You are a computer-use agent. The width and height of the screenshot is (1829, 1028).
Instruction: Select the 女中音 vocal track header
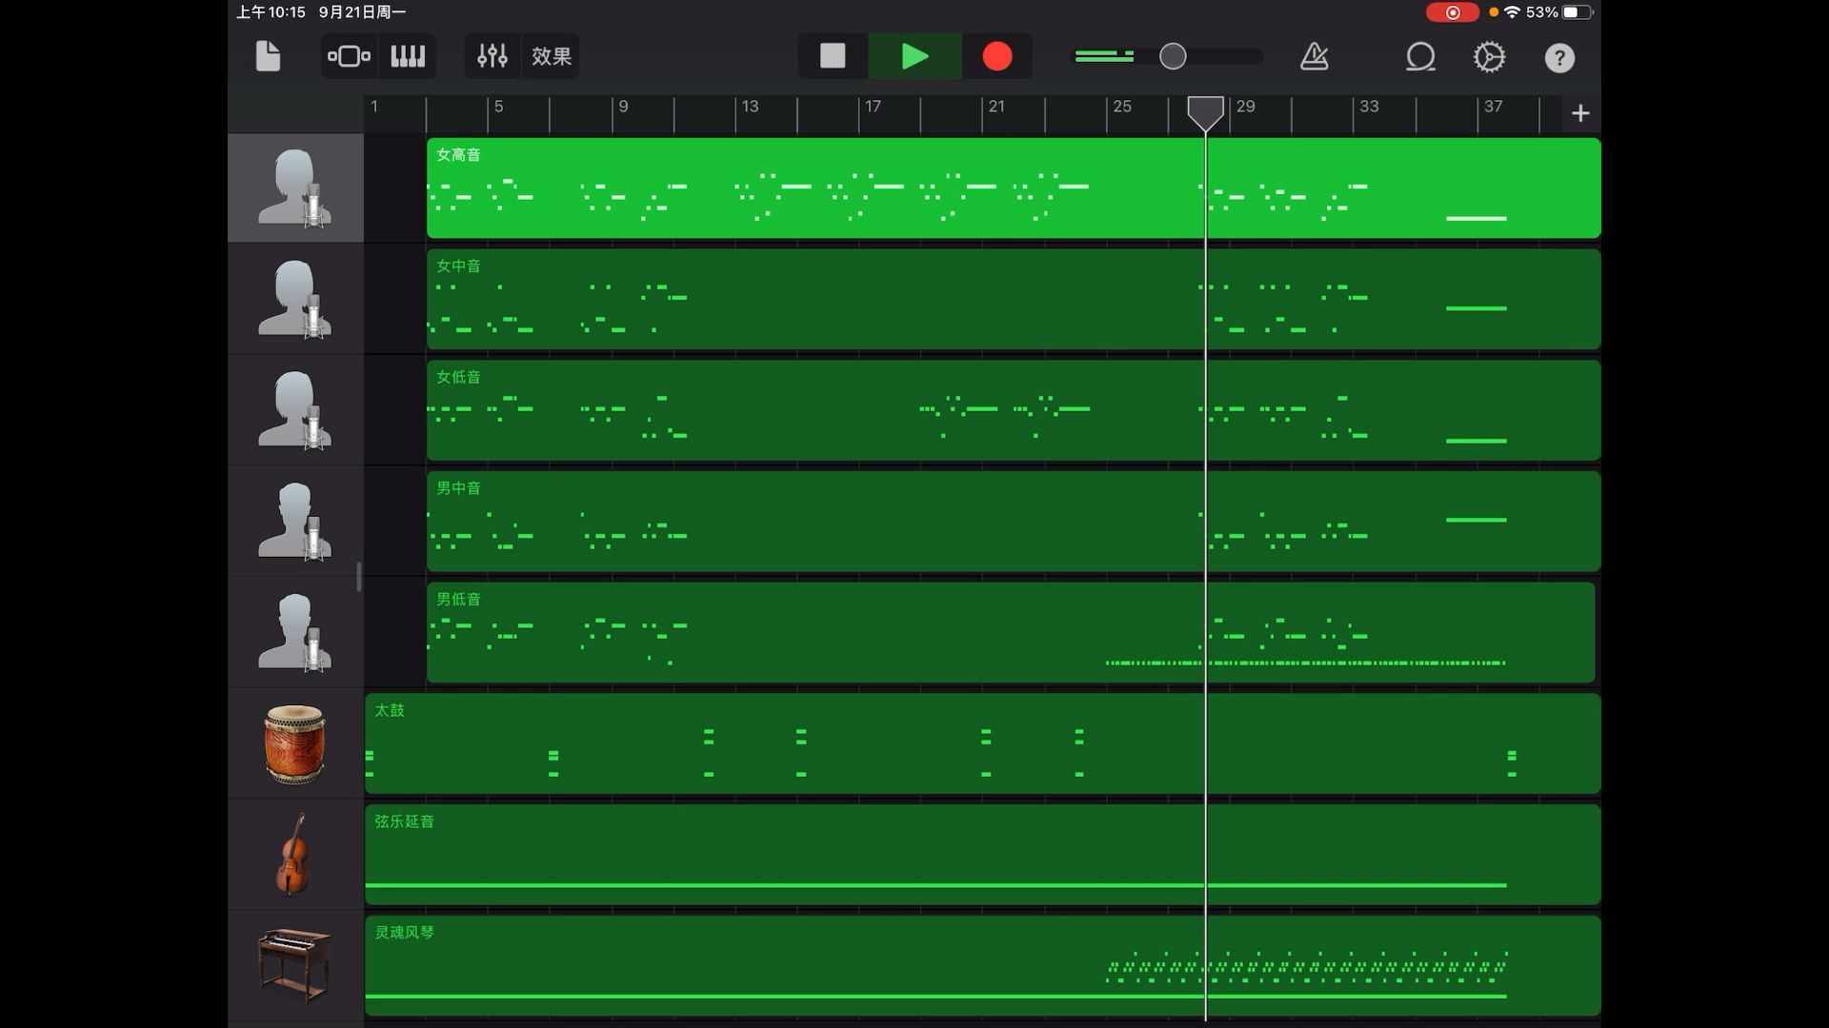(295, 299)
